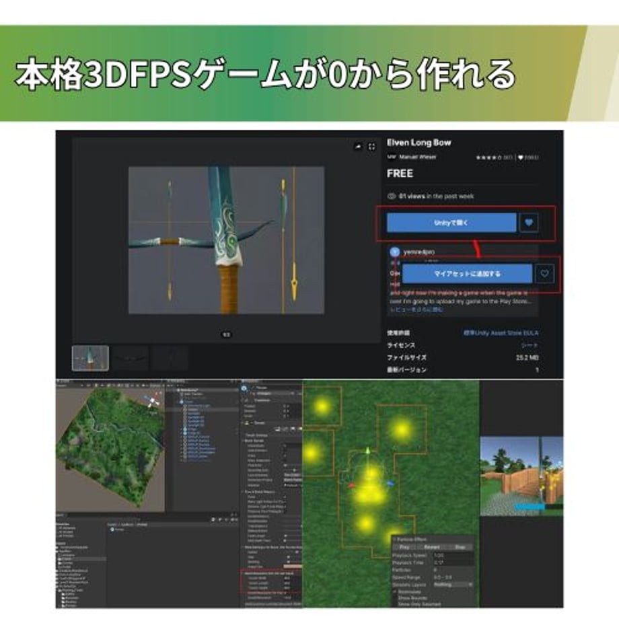
Task: Toggle the Resimulate checkbox
Action: tap(395, 592)
